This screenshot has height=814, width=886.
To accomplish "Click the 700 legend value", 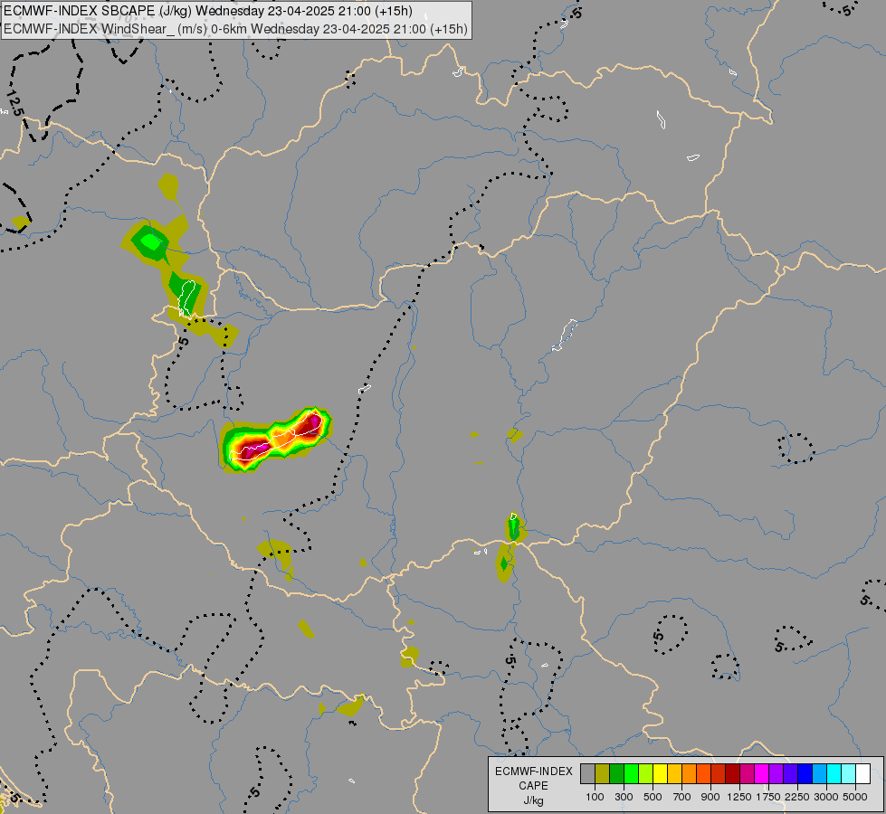I will (681, 797).
